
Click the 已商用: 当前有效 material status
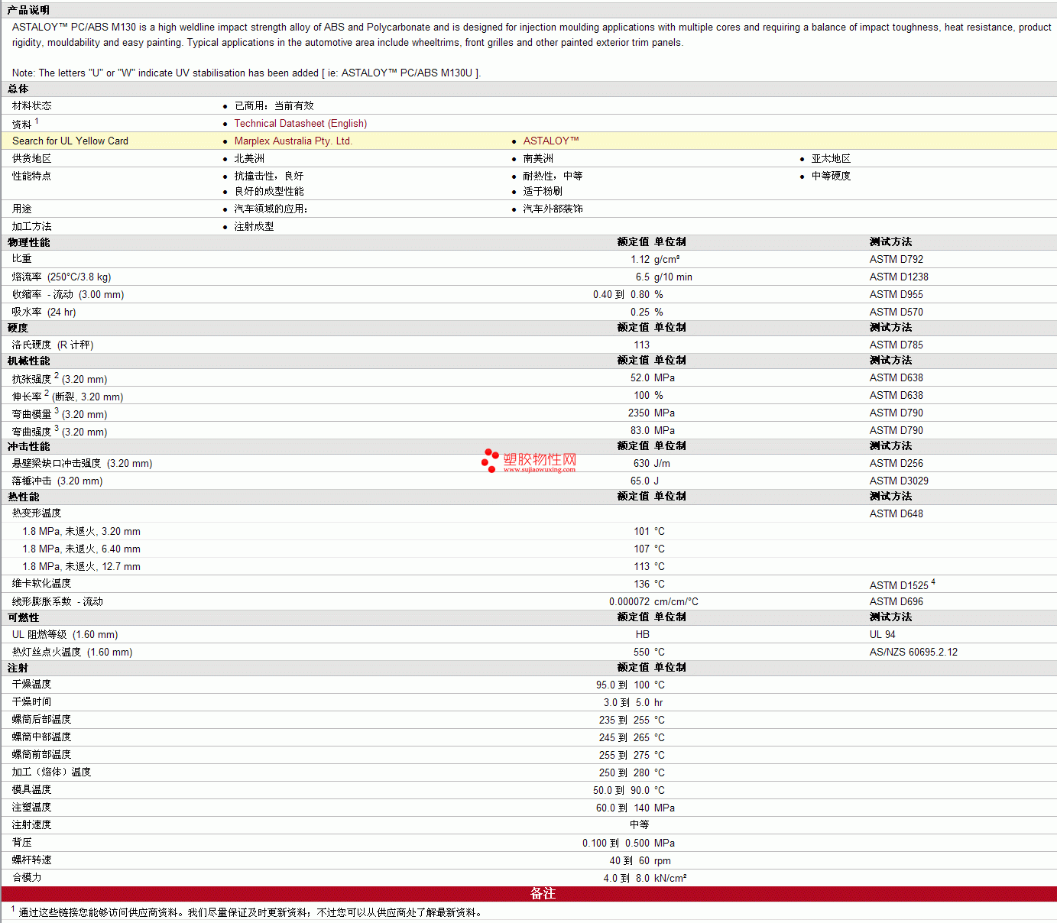click(x=274, y=105)
